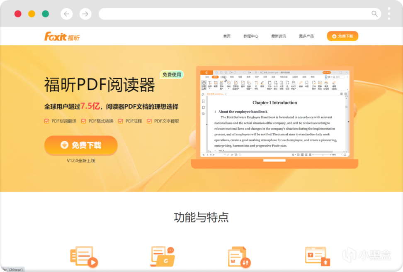Click the W document conversion feature icon
This screenshot has height=272, width=403.
point(239,257)
